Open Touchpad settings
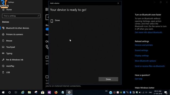170x95 pixels. (x=11, y=47)
